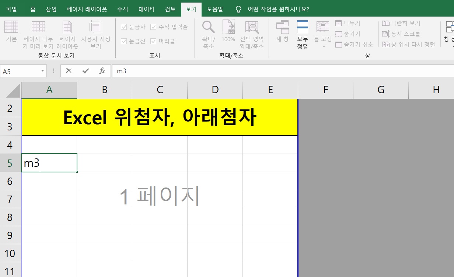
Task: Select column F header
Action: pyautogui.click(x=326, y=90)
